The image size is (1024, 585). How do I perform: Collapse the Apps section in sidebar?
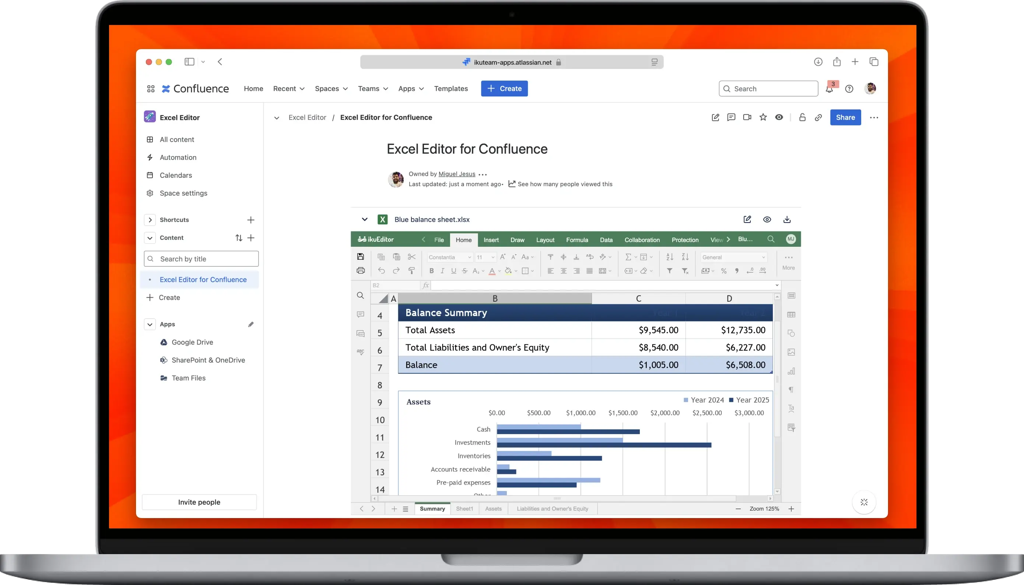150,324
